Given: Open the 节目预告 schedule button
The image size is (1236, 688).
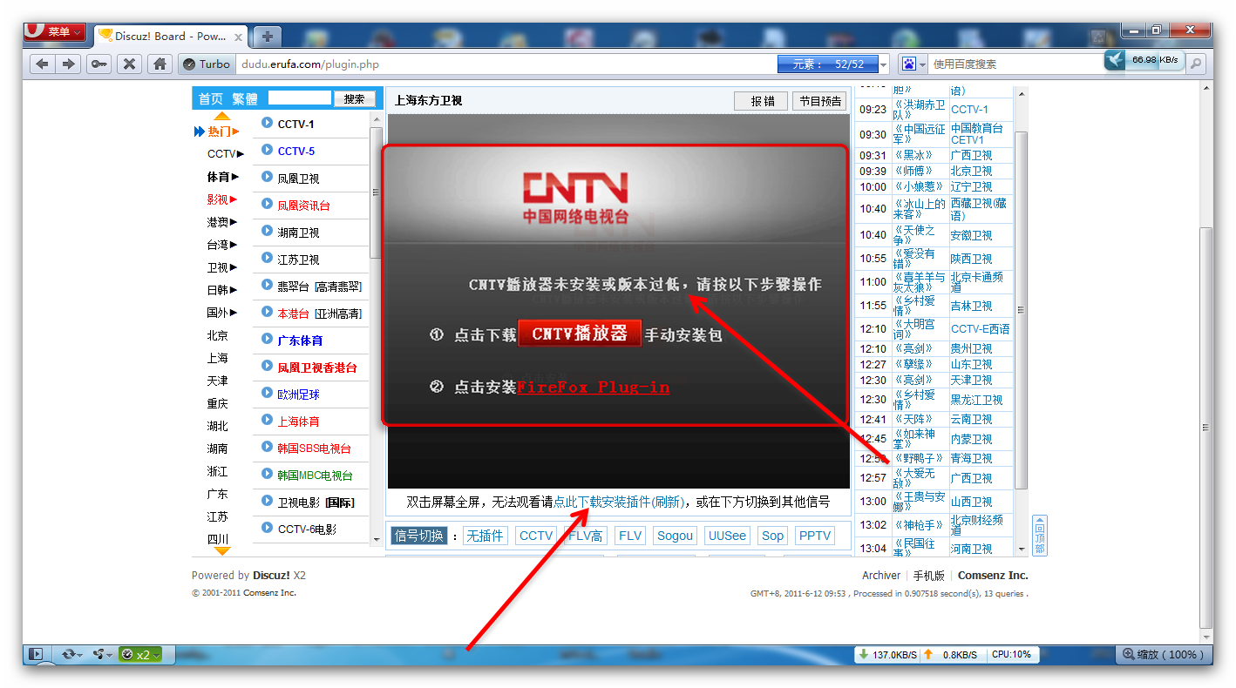Looking at the screenshot, I should (819, 101).
